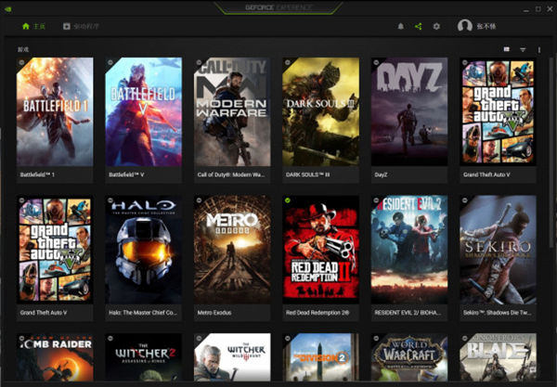Click the "Battlefield™ 1" title label
Screen dimensions: 557x387
point(37,174)
